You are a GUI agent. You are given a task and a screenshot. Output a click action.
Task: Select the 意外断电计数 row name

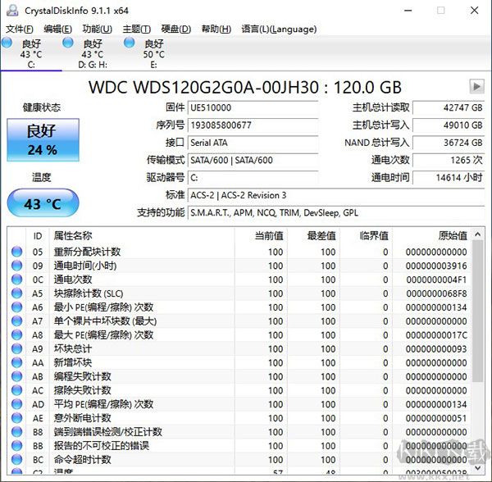pos(83,418)
